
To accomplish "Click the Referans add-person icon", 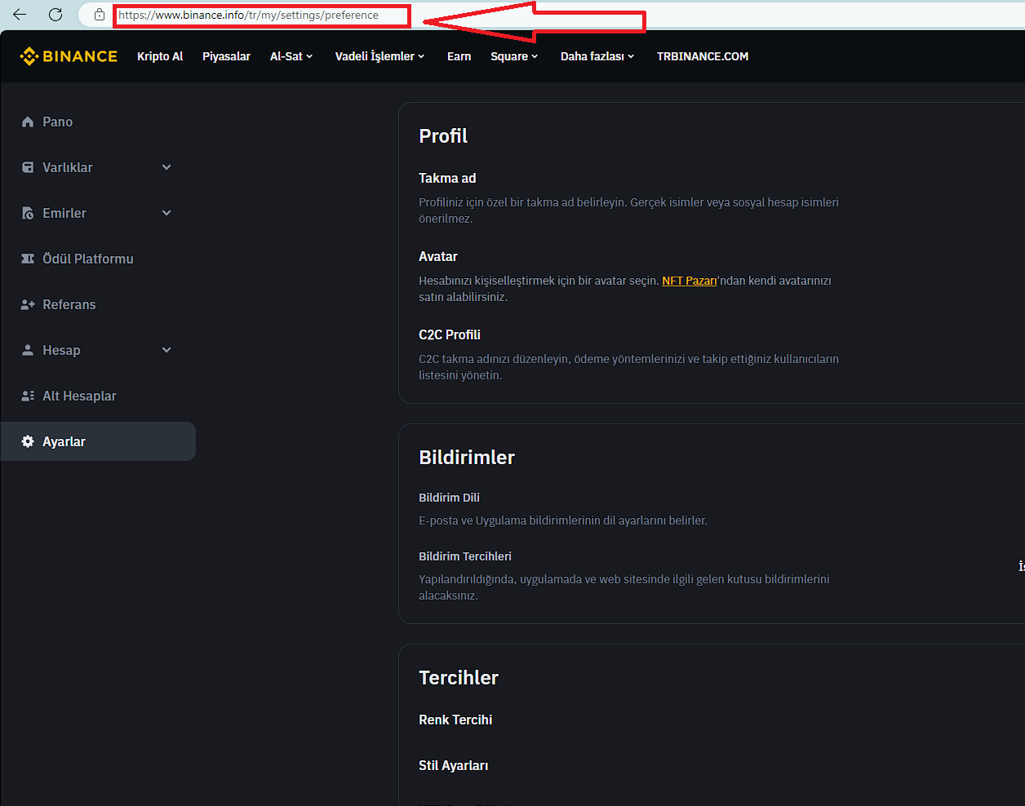I will (28, 304).
